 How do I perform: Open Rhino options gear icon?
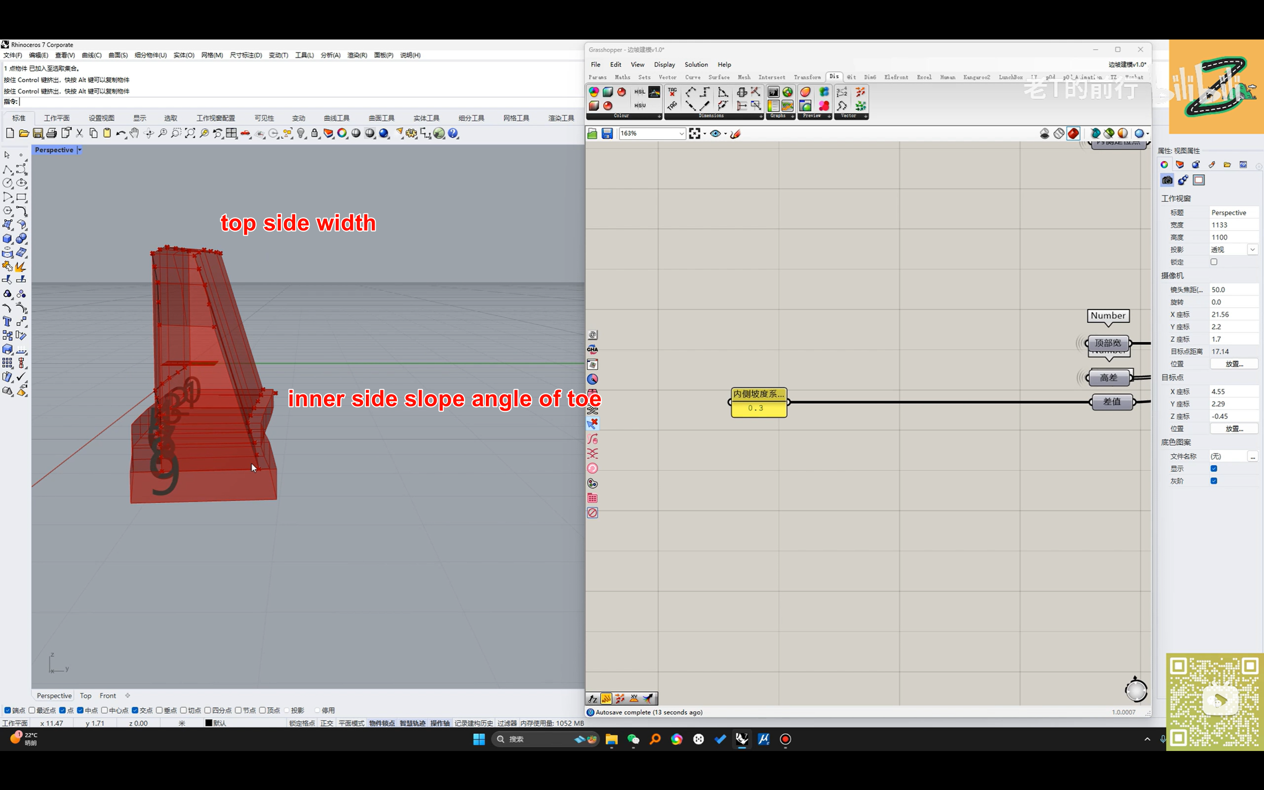coord(412,133)
